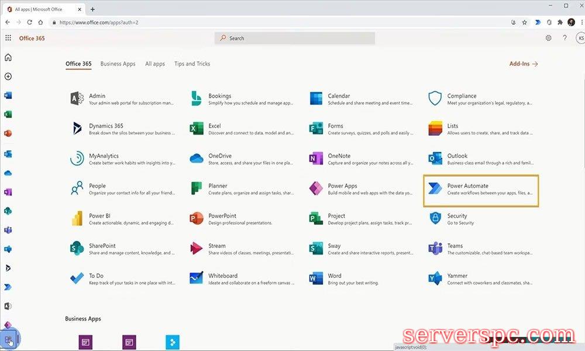Viewport: 585px width, 351px height.
Task: Open the Planner app icon
Action: click(x=197, y=188)
